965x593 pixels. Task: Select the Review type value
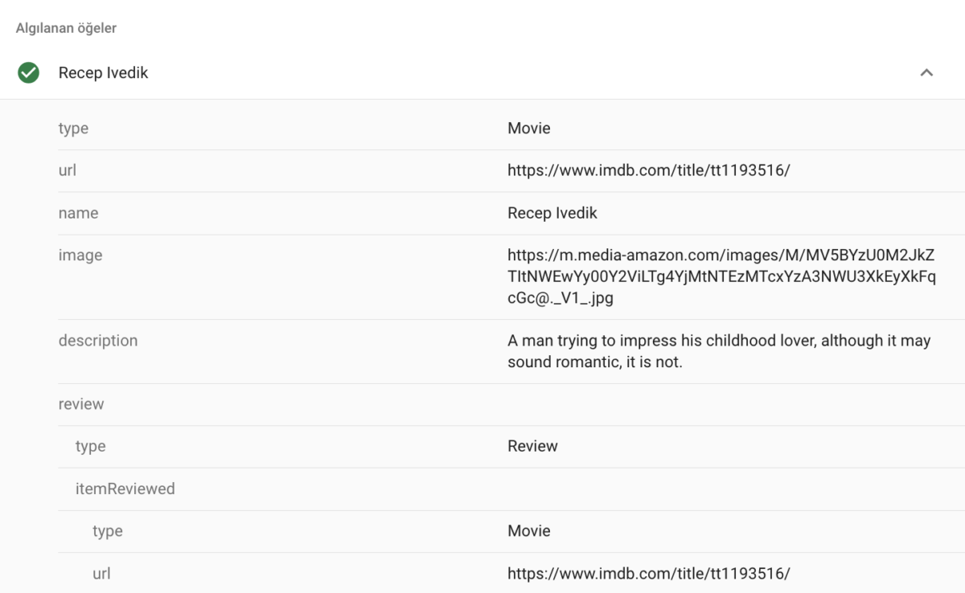click(532, 446)
